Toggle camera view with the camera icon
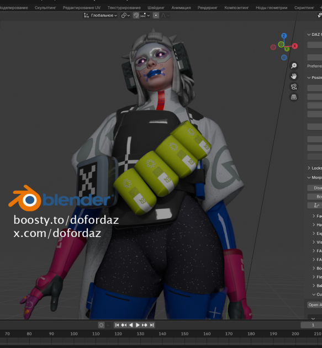This screenshot has height=348, width=322. (x=294, y=87)
